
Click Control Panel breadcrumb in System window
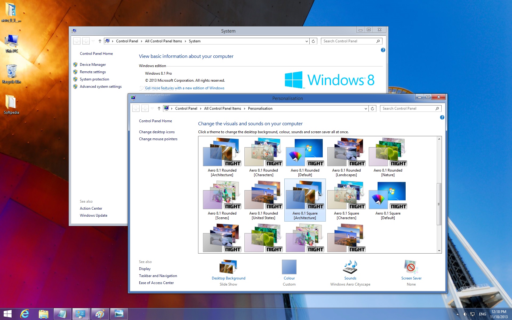(x=127, y=41)
